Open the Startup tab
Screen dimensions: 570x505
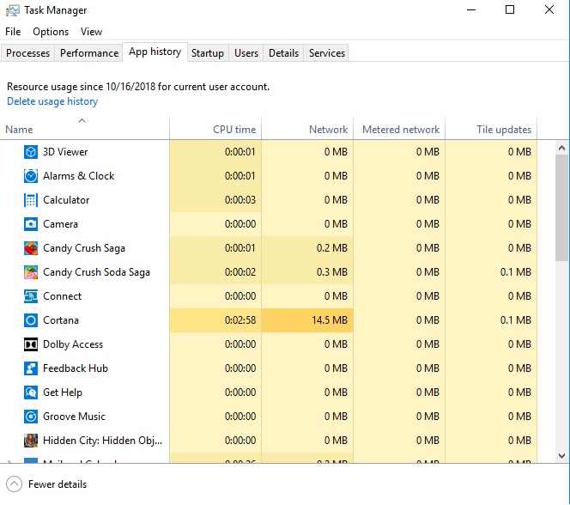point(207,53)
